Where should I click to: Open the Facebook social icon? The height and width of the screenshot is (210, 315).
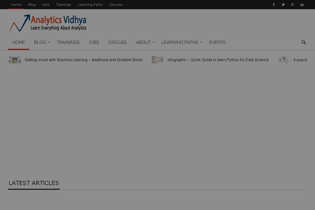(x=274, y=5)
